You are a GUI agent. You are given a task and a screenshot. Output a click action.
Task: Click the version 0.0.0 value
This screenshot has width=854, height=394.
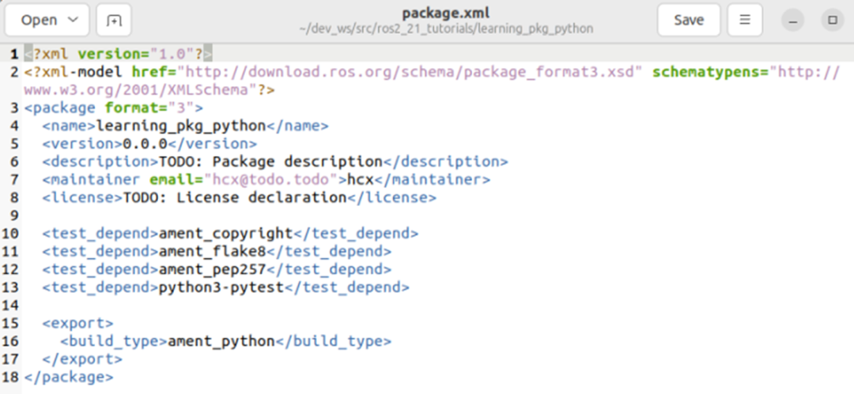click(145, 144)
